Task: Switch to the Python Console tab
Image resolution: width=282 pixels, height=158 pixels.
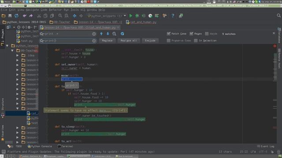Action: (40, 146)
